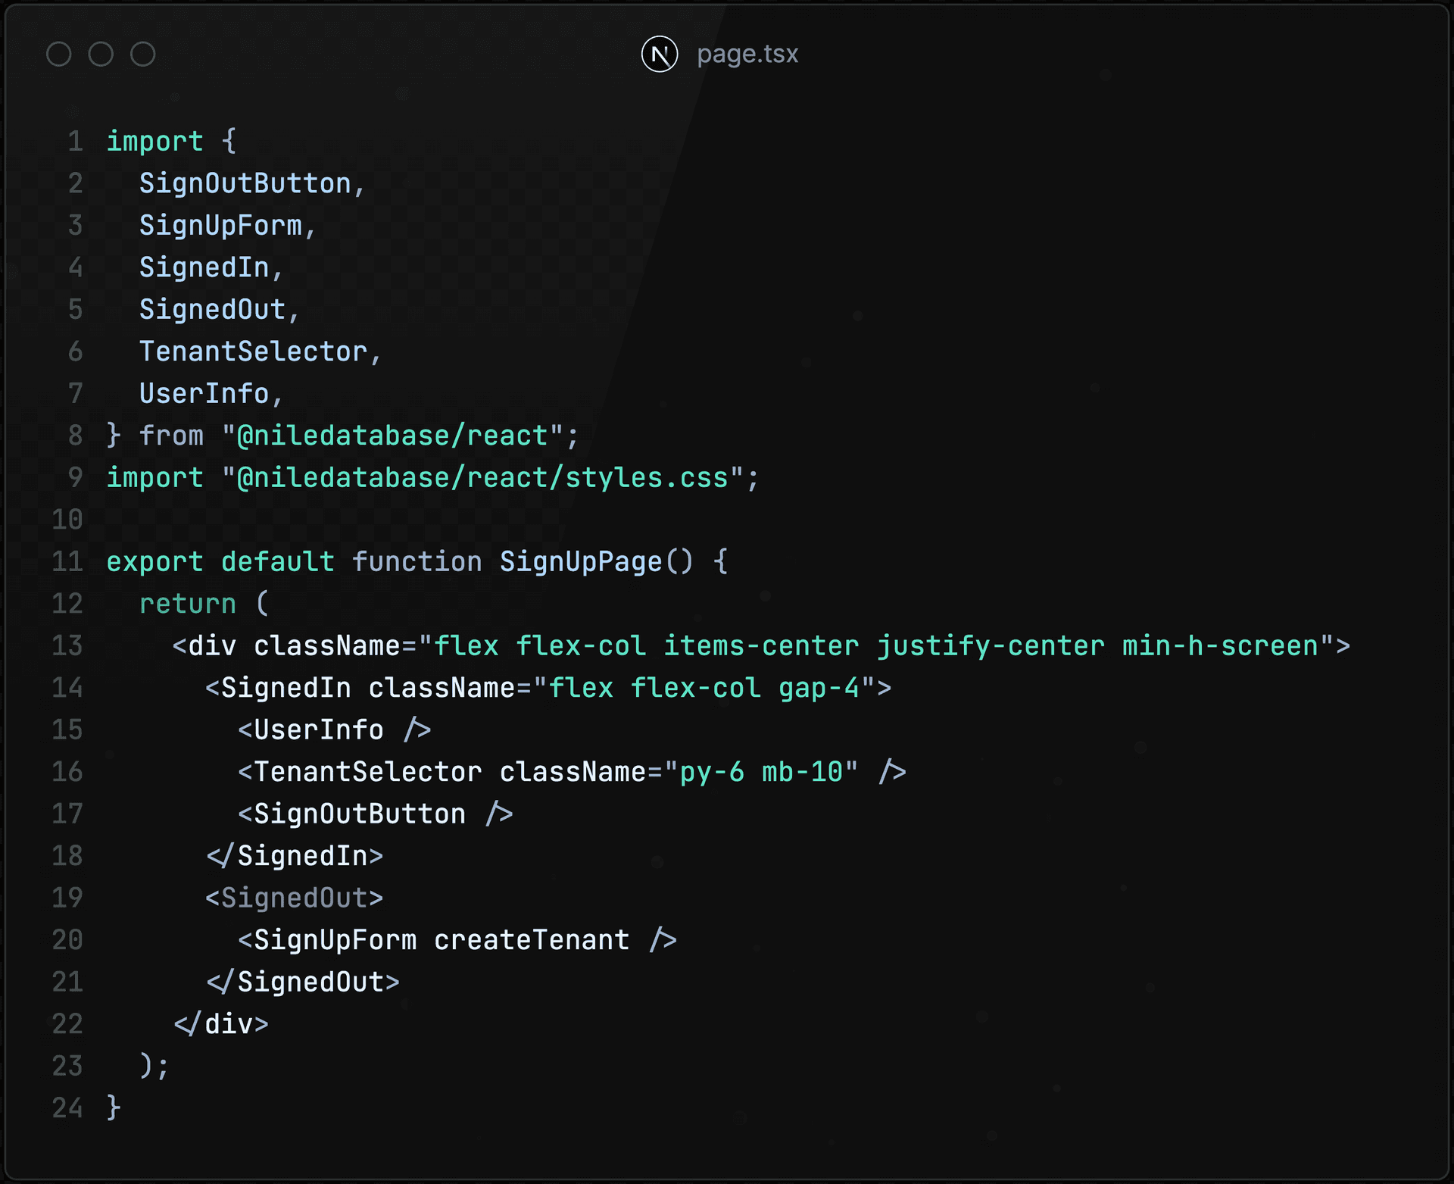The image size is (1454, 1184).
Task: Click the Next.js logo icon
Action: coord(659,54)
